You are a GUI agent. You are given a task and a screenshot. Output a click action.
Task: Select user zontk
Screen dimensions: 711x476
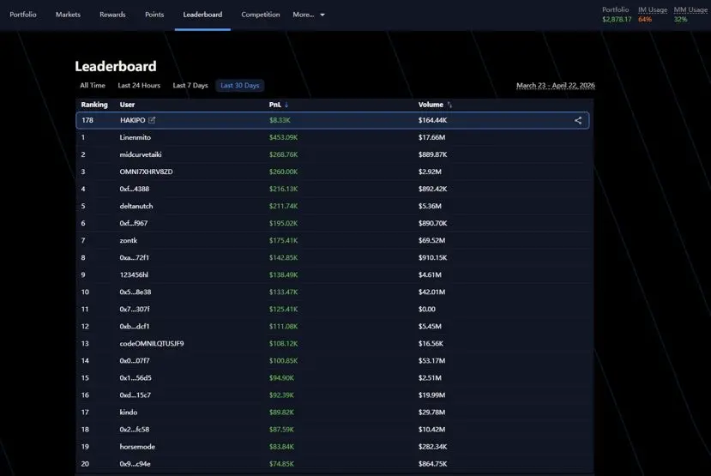pos(129,241)
